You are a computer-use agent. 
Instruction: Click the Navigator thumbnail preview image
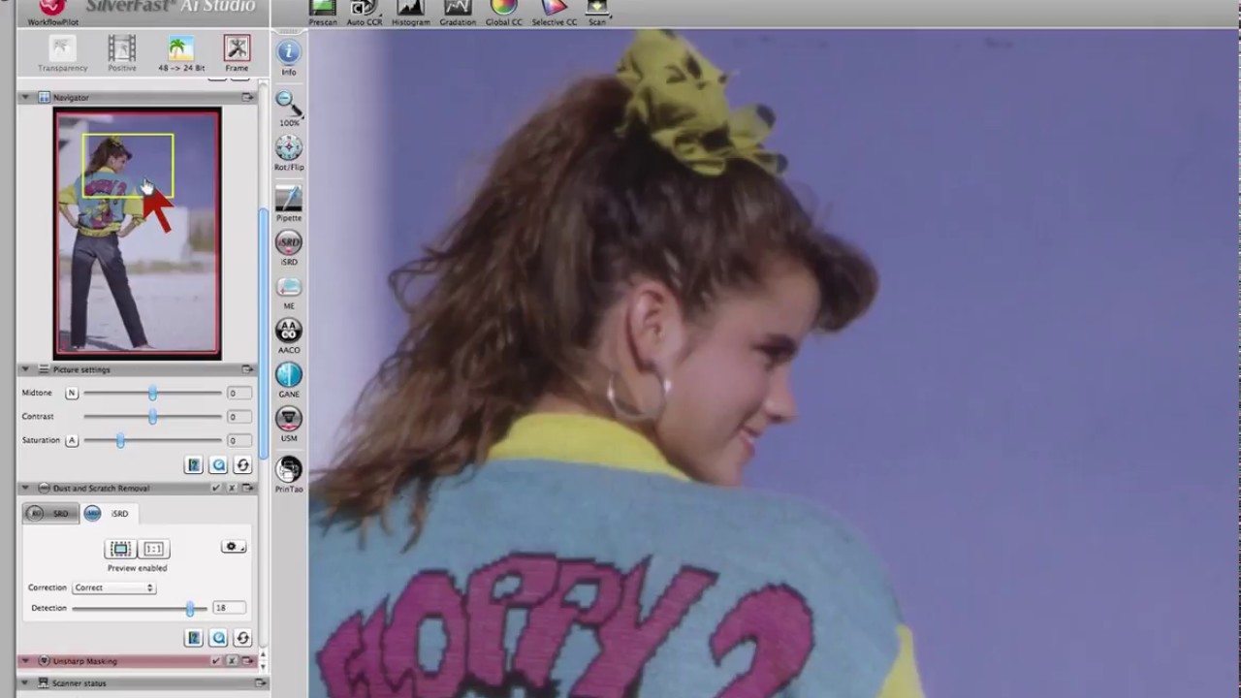137,233
